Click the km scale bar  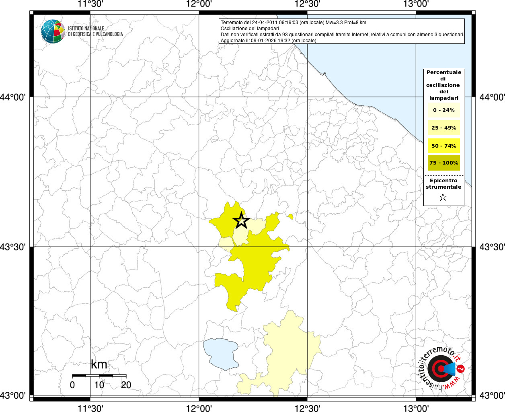[99, 375]
